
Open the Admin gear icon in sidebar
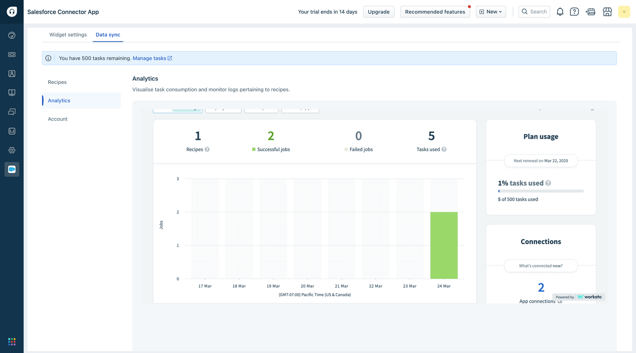(x=12, y=150)
